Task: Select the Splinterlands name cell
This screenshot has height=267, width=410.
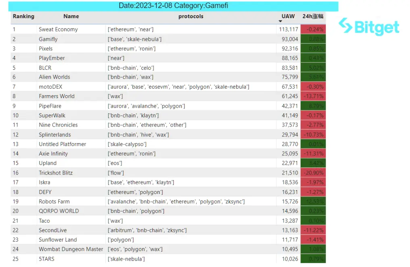Action: coord(55,135)
